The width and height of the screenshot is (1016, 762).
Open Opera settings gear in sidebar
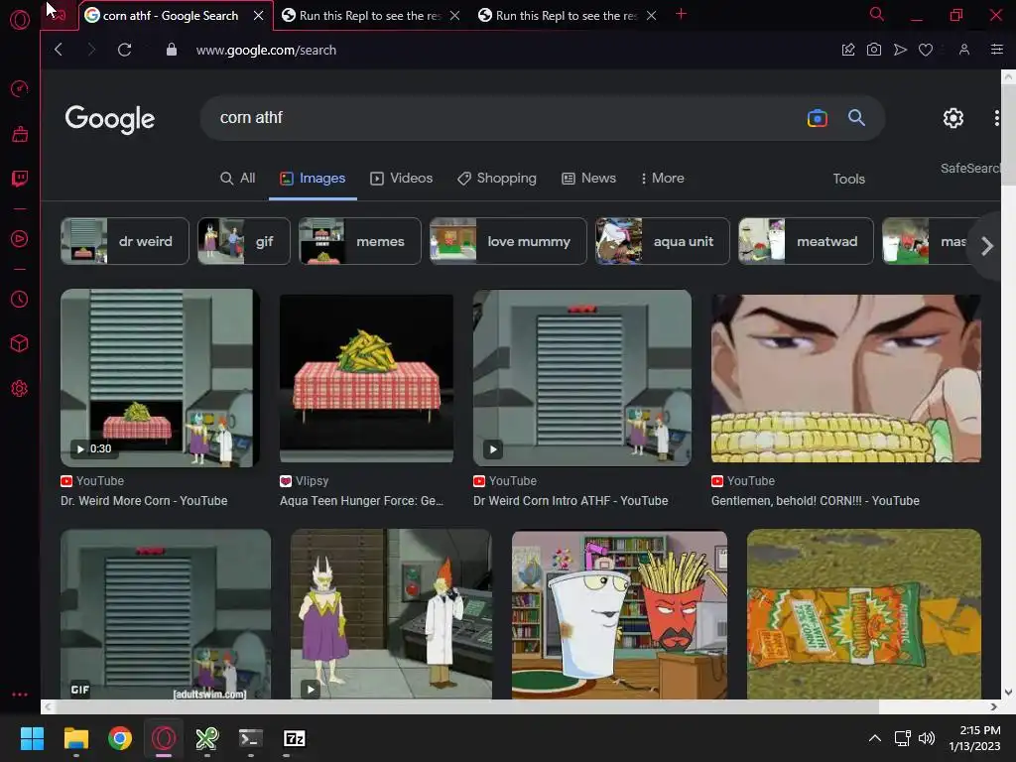coord(20,389)
